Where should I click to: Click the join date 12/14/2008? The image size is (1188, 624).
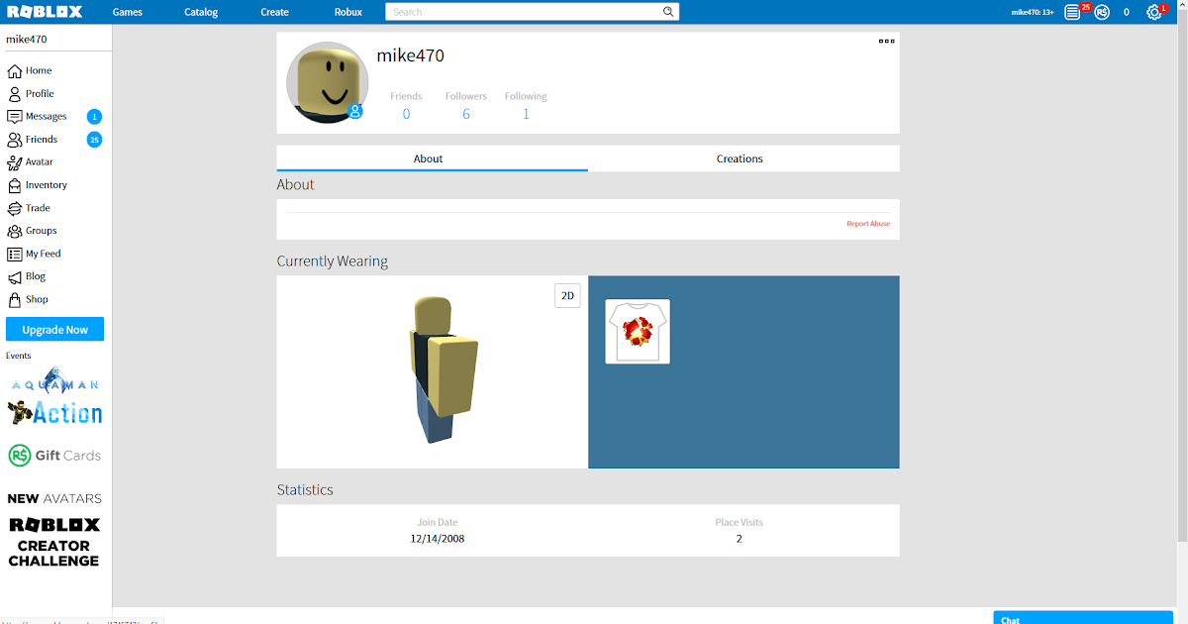tap(438, 539)
